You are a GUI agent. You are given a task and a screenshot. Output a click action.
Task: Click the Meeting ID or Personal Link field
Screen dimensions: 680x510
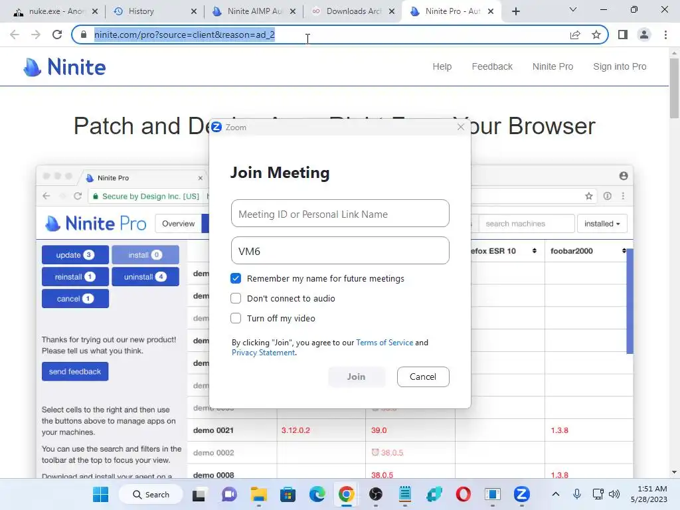tap(340, 213)
